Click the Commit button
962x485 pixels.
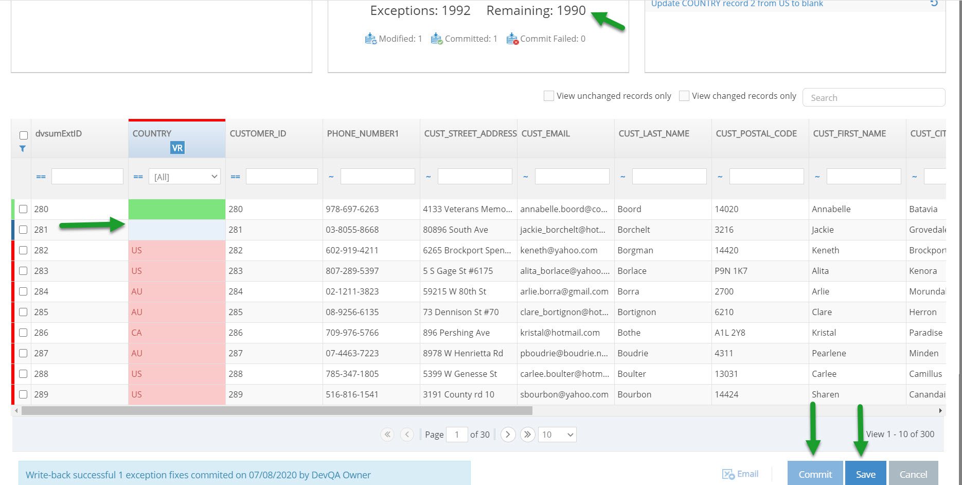(x=815, y=474)
